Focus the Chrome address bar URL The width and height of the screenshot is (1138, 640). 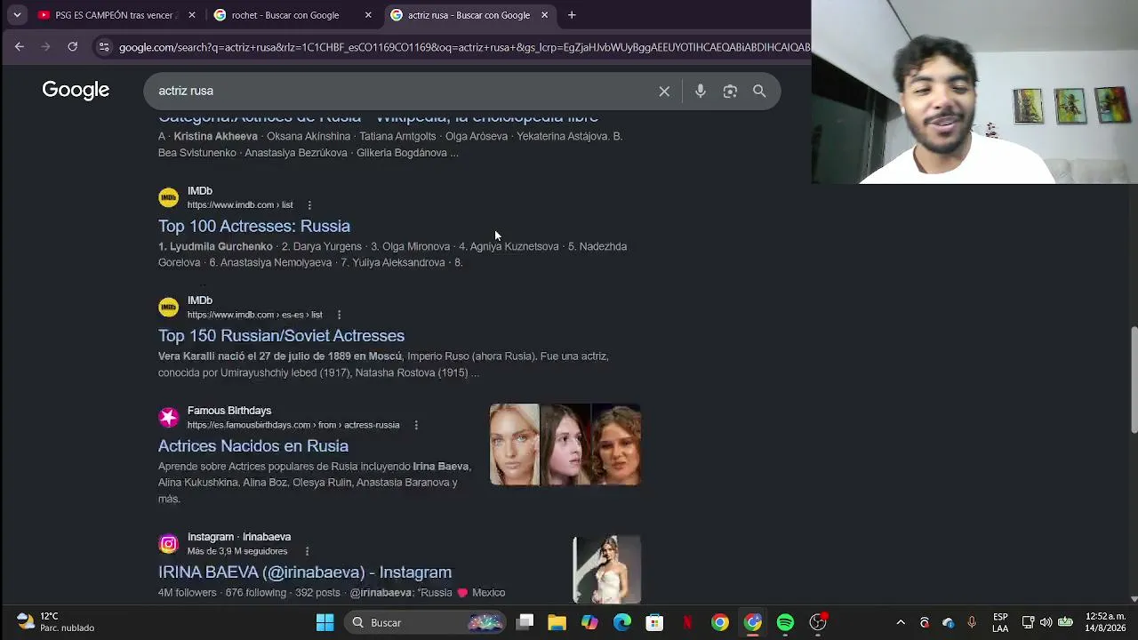tap(464, 47)
